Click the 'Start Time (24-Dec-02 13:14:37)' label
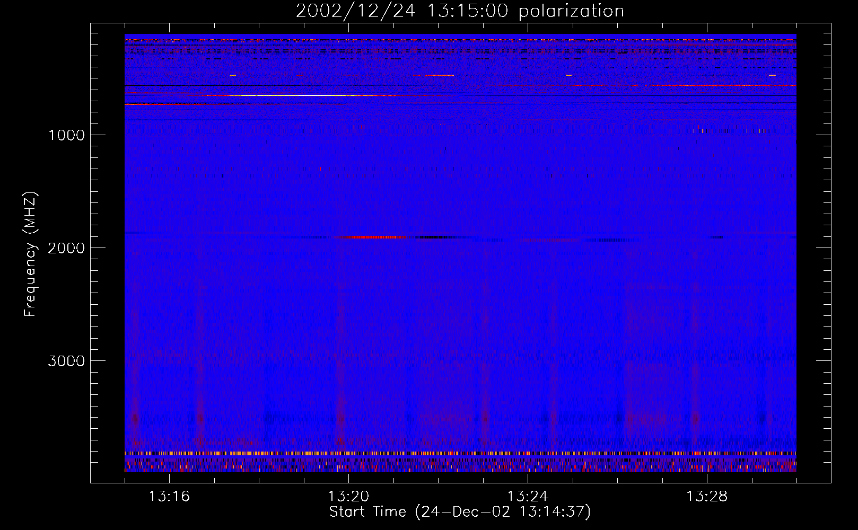The image size is (858, 530). (x=460, y=512)
